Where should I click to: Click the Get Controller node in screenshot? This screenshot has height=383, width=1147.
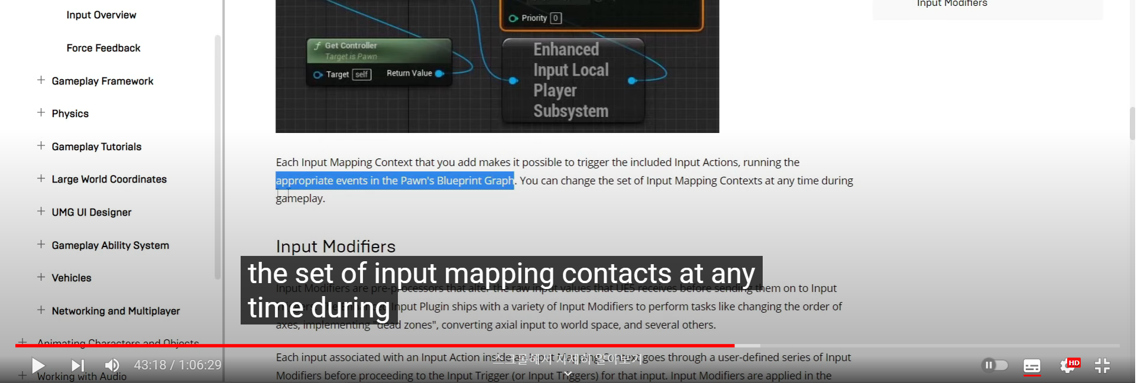click(379, 61)
